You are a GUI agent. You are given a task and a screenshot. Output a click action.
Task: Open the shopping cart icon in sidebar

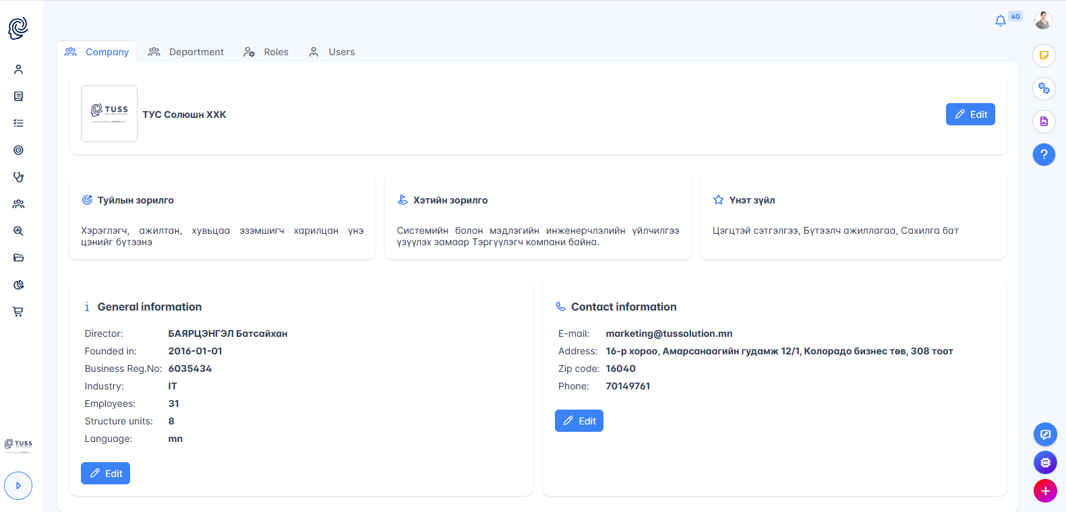point(18,312)
